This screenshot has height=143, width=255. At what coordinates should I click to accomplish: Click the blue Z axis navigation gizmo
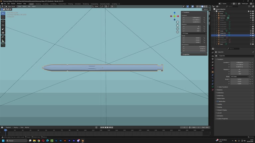pyautogui.click(x=175, y=13)
